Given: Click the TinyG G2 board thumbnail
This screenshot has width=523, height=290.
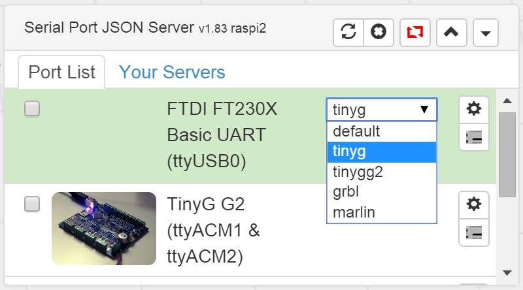Looking at the screenshot, I should pyautogui.click(x=104, y=228).
